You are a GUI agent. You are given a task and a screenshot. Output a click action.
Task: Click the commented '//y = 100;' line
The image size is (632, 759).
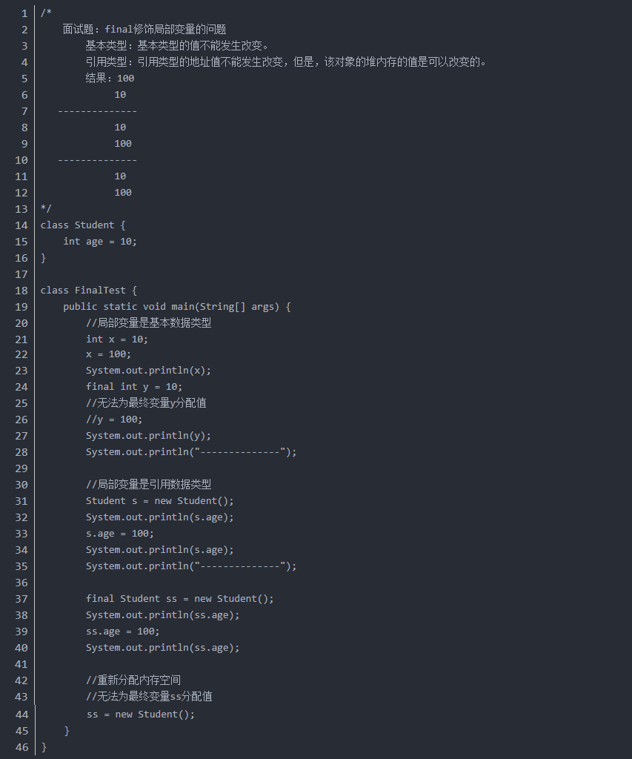tap(114, 420)
